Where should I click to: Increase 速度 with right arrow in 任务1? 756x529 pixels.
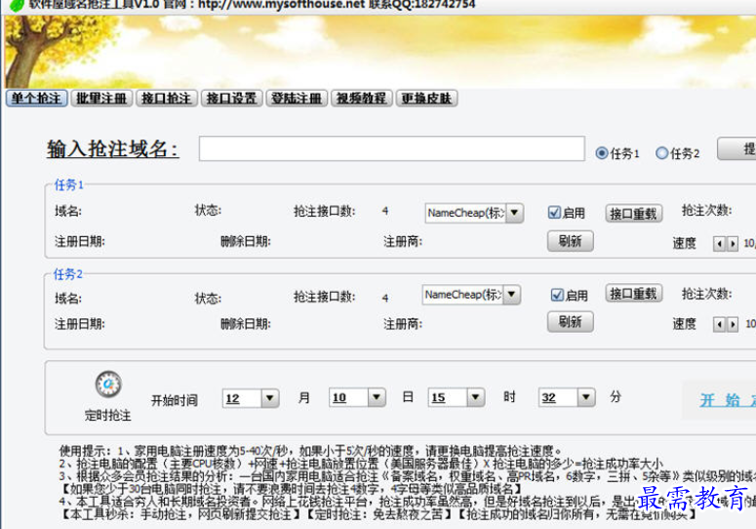click(x=732, y=244)
